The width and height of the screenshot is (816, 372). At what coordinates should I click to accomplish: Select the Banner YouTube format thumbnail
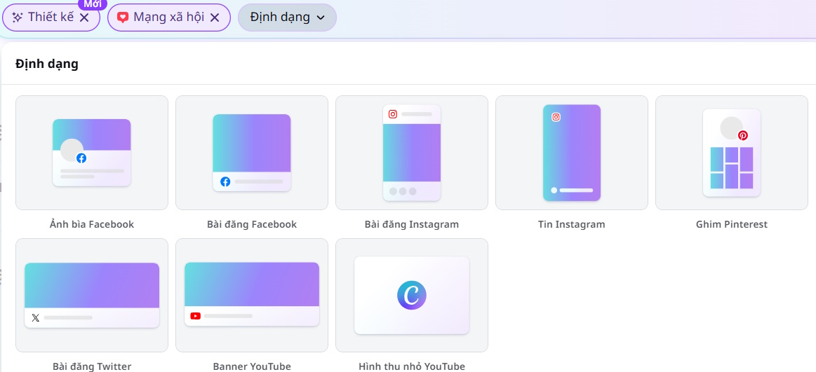coord(252,295)
